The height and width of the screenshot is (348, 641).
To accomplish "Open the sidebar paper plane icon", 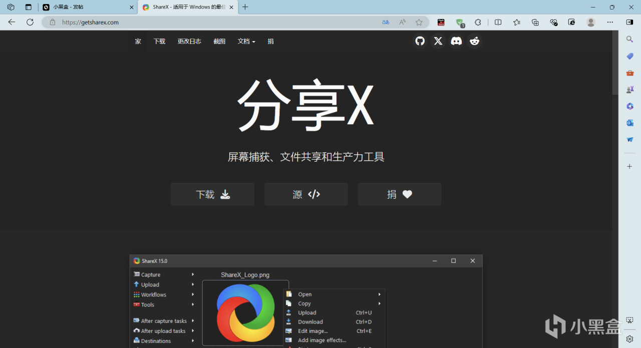I will pos(630,139).
